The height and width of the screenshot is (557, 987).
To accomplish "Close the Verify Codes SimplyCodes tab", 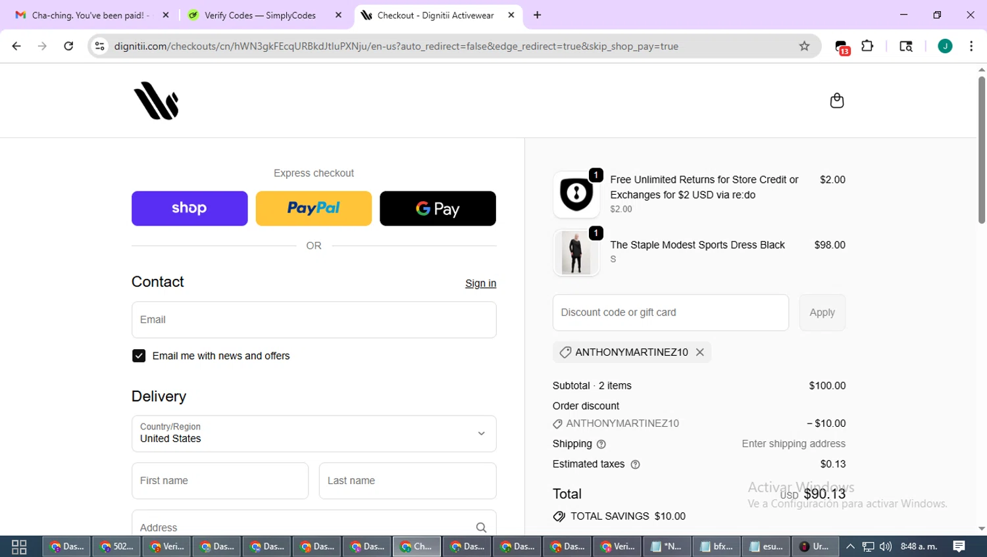I will pyautogui.click(x=338, y=15).
